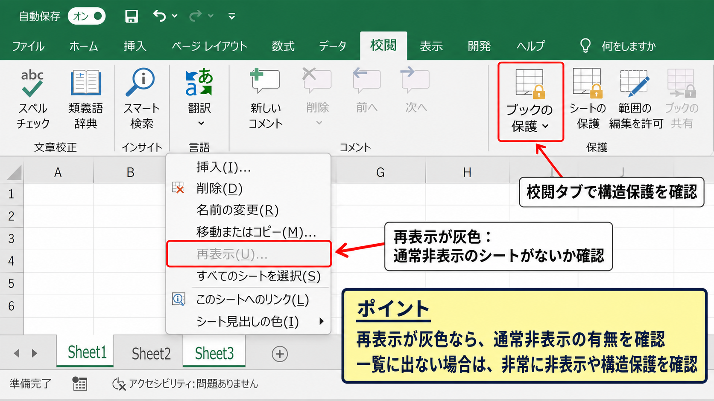Choose 移動またはコピー(M)... menu item
Image resolution: width=714 pixels, height=401 pixels.
pos(248,232)
